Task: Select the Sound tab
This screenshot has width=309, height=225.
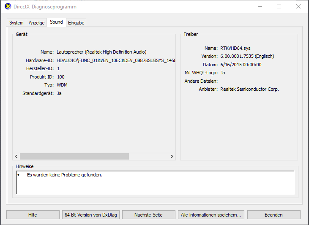Action: (56, 22)
